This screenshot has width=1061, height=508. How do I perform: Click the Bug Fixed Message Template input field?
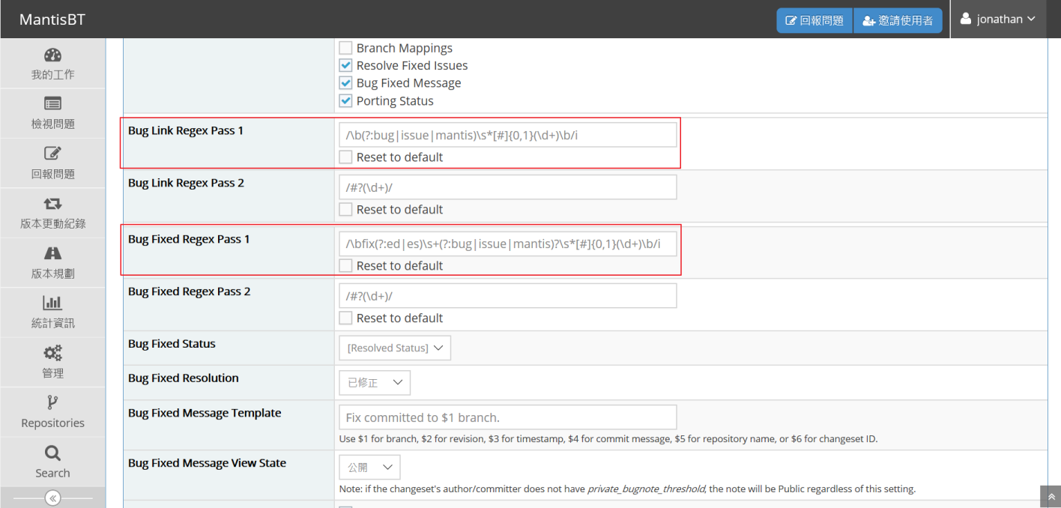pos(508,417)
